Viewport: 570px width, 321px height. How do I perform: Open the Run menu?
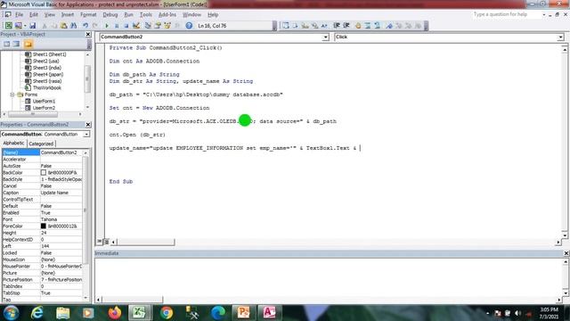pyautogui.click(x=128, y=14)
